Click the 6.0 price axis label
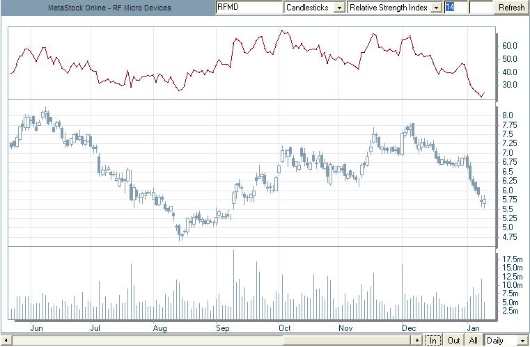Image resolution: width=530 pixels, height=347 pixels. point(507,191)
